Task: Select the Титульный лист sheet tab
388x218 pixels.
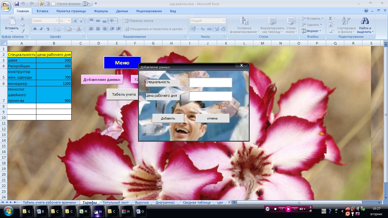Action: click(x=116, y=202)
